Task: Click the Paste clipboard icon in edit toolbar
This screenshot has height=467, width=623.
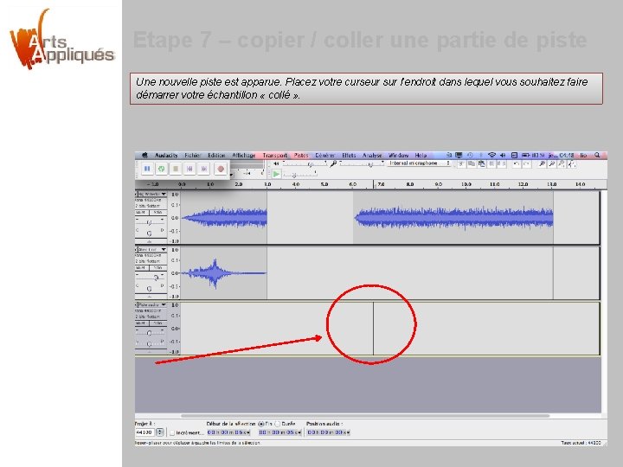Action: click(482, 163)
